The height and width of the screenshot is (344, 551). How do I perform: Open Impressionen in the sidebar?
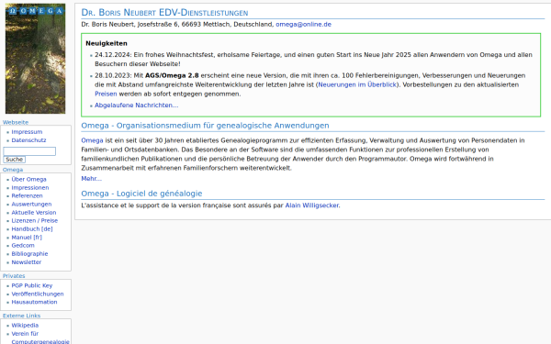pyautogui.click(x=30, y=188)
